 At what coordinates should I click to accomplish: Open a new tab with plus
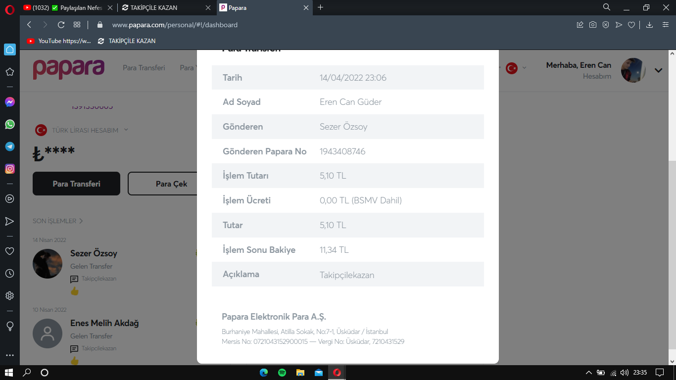(320, 7)
